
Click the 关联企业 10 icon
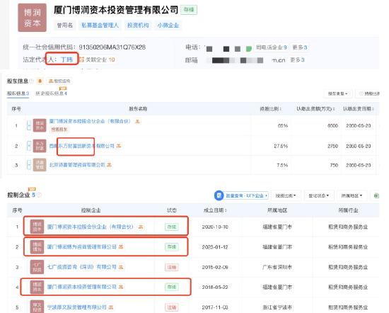(82, 59)
